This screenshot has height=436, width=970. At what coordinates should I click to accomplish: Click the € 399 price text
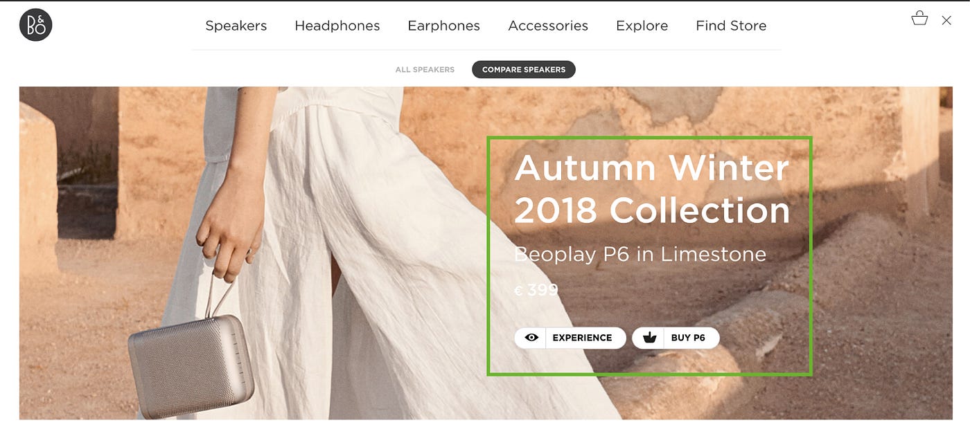[x=536, y=290]
